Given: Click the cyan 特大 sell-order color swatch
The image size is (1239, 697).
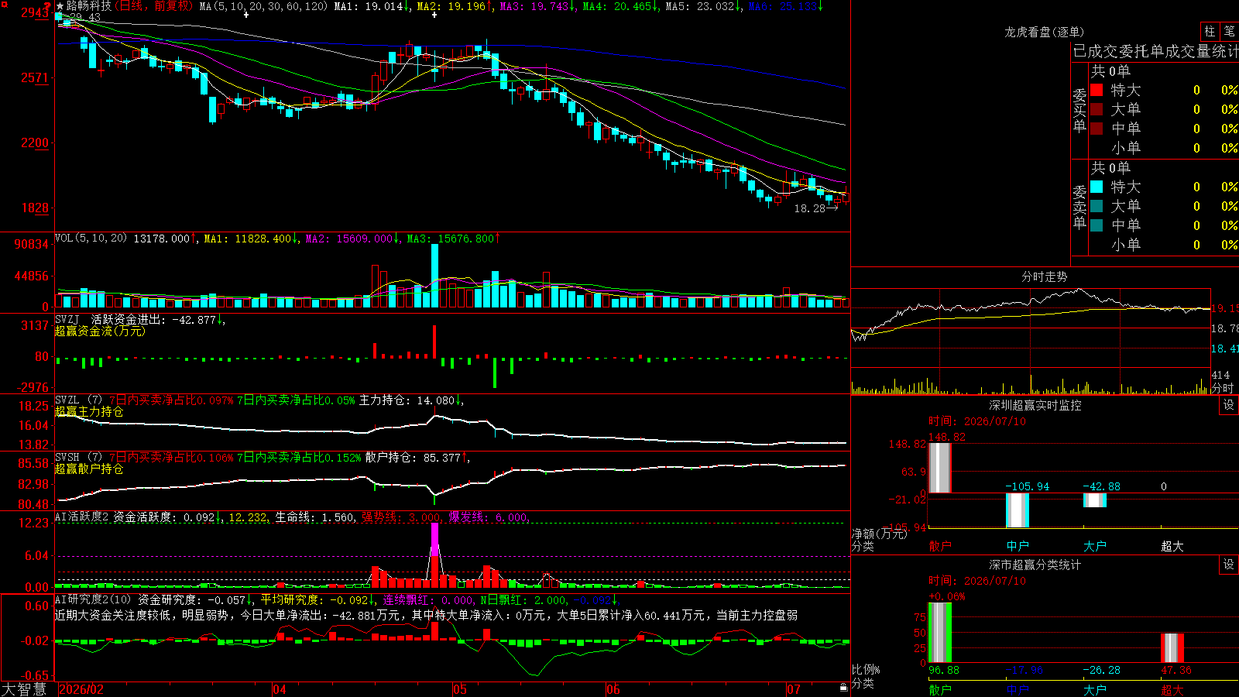Looking at the screenshot, I should [1097, 187].
